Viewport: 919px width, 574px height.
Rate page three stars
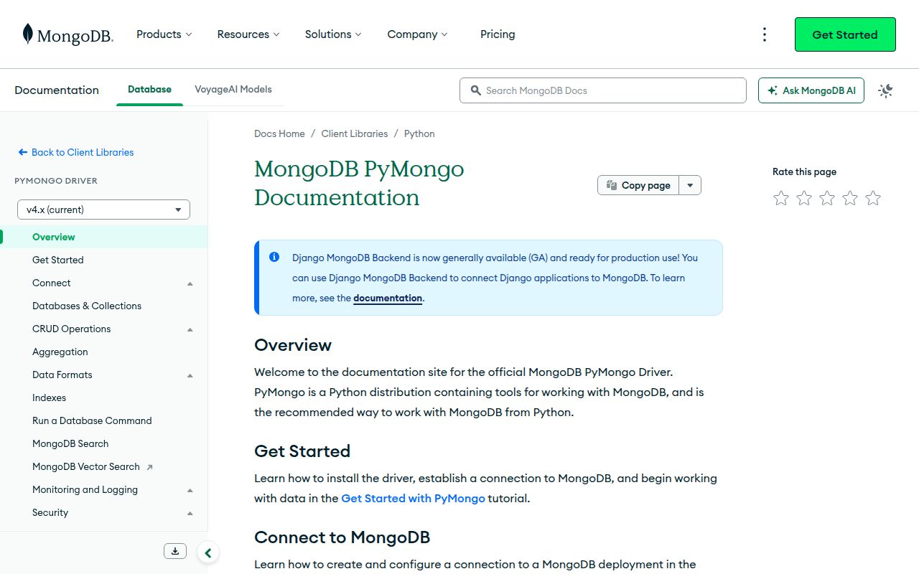pos(827,198)
